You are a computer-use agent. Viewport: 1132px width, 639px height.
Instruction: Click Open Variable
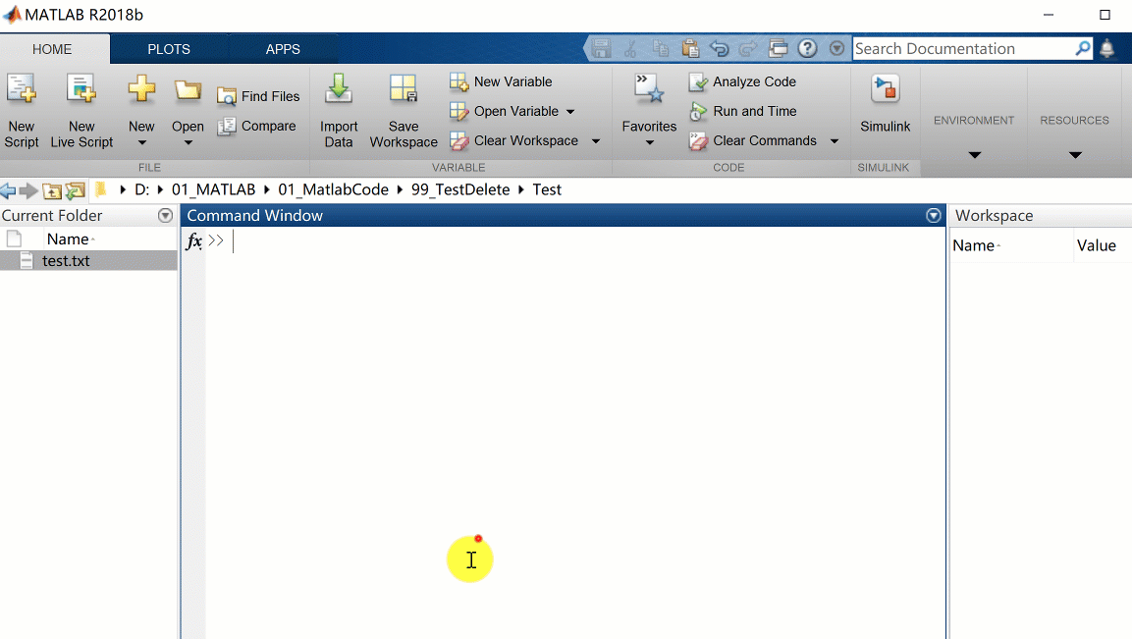point(504,111)
